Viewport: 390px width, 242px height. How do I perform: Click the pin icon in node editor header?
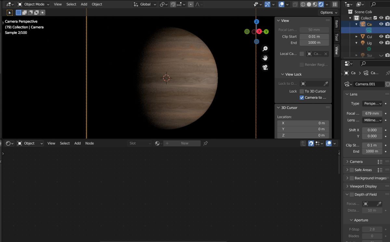point(205,143)
